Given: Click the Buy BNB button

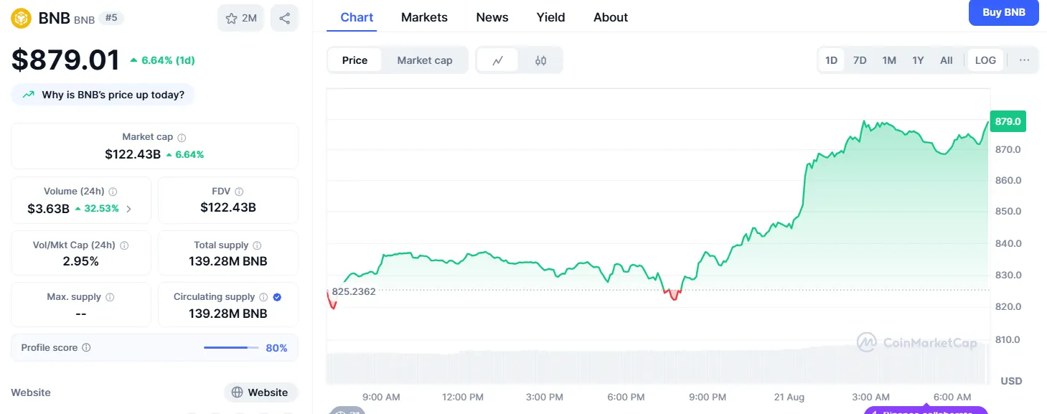Looking at the screenshot, I should coord(1003,12).
